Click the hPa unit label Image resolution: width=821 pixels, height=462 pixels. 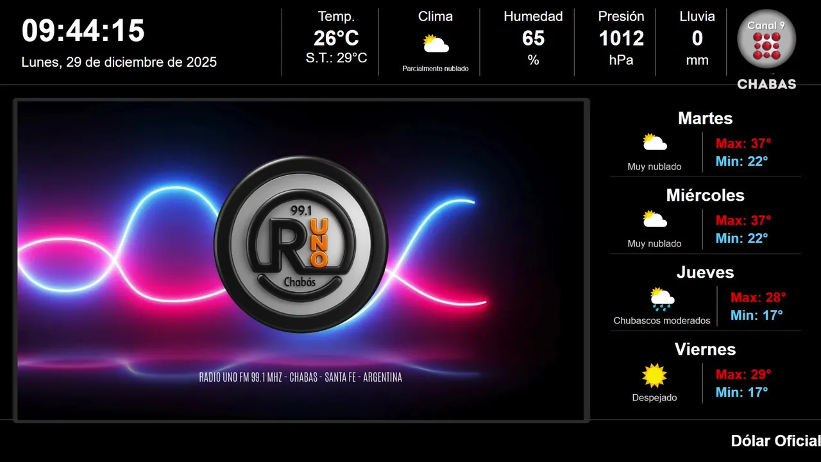click(x=621, y=60)
